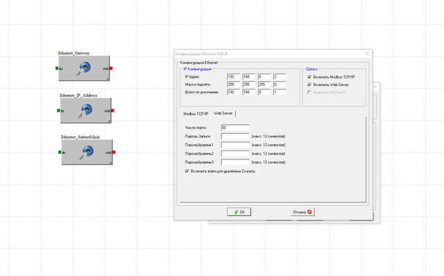
Task: Click the last octet of IP address
Action: click(x=280, y=77)
